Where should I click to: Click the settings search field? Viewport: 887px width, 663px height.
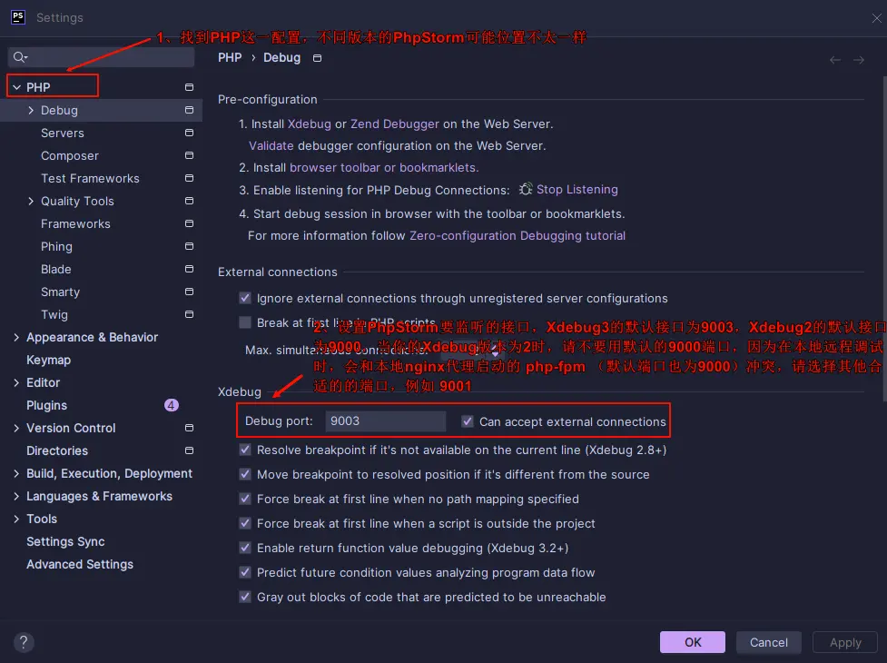pos(102,57)
